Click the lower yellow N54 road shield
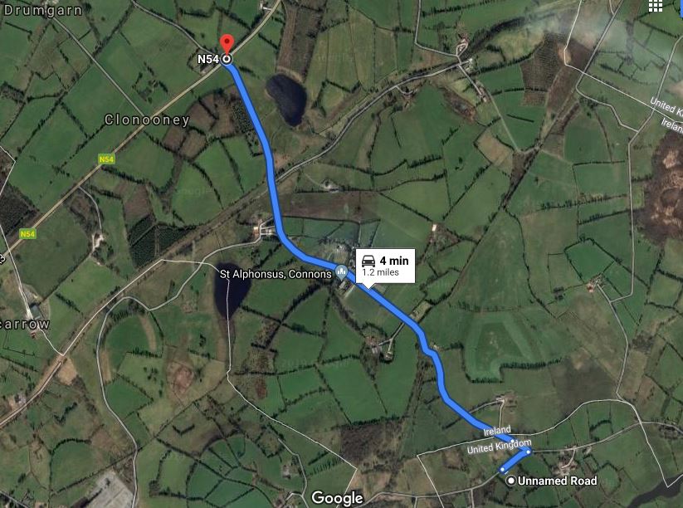The image size is (683, 508). pos(27,234)
